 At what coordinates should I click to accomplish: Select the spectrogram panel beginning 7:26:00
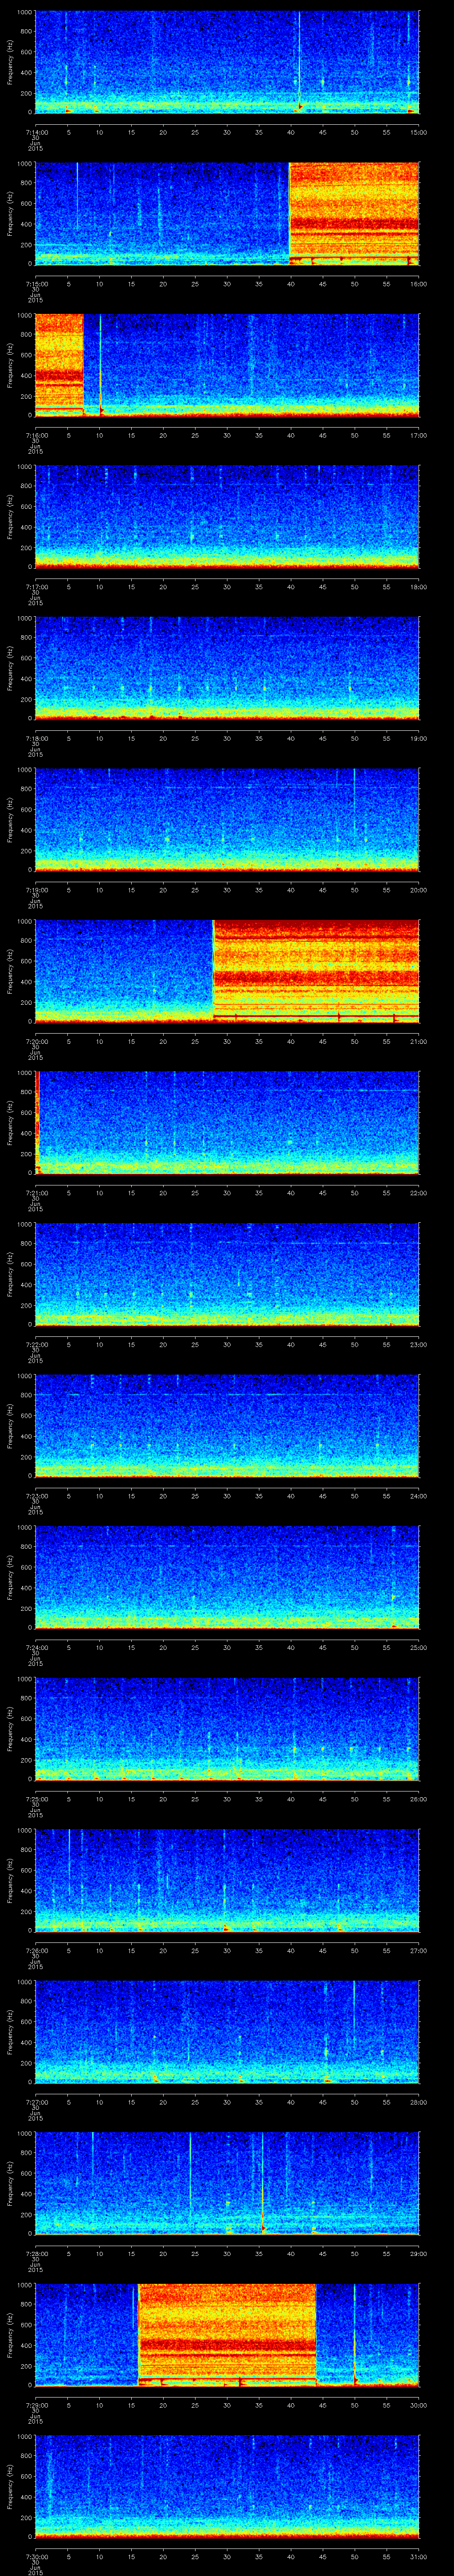coord(227,1880)
